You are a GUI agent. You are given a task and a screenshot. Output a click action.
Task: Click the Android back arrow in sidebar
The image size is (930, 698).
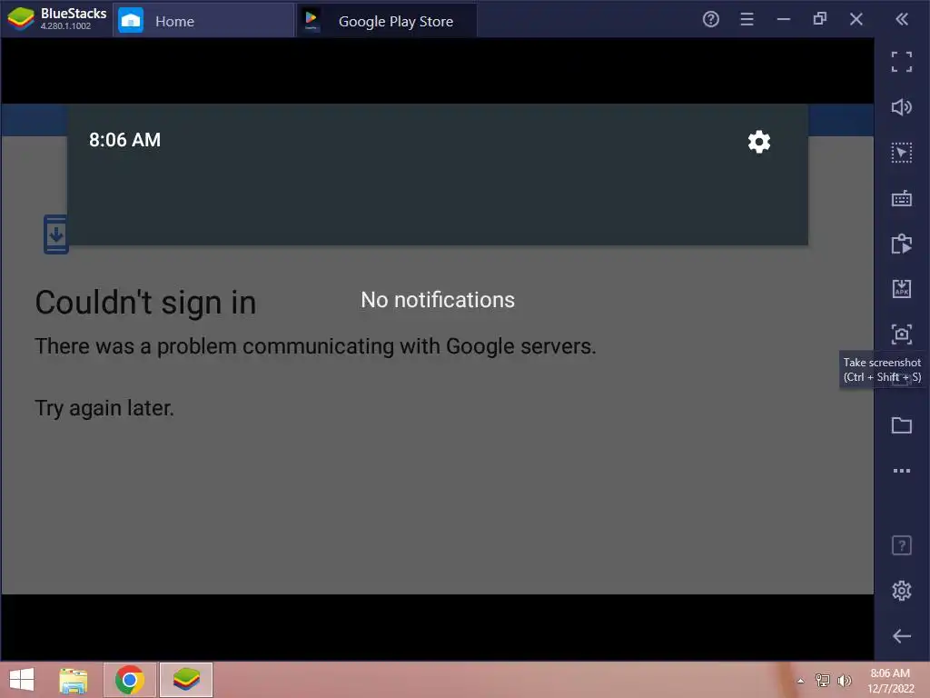coord(901,636)
